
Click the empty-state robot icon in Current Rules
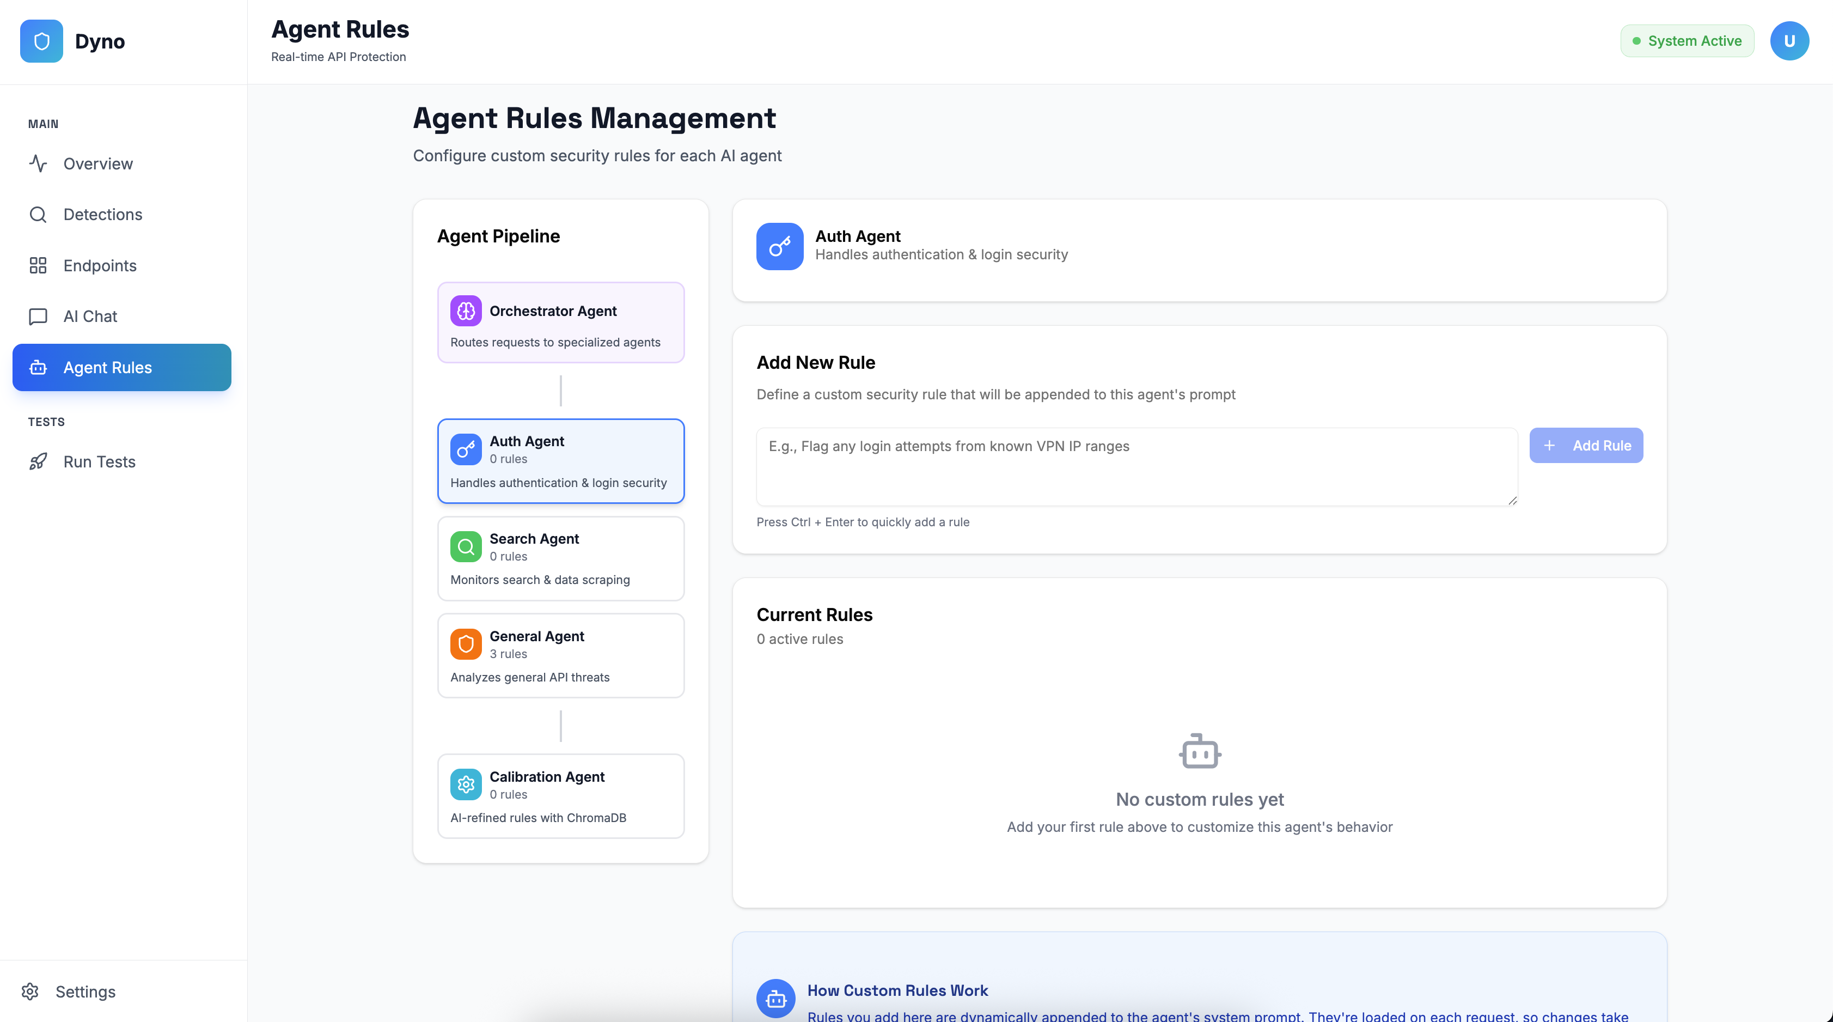[1199, 752]
